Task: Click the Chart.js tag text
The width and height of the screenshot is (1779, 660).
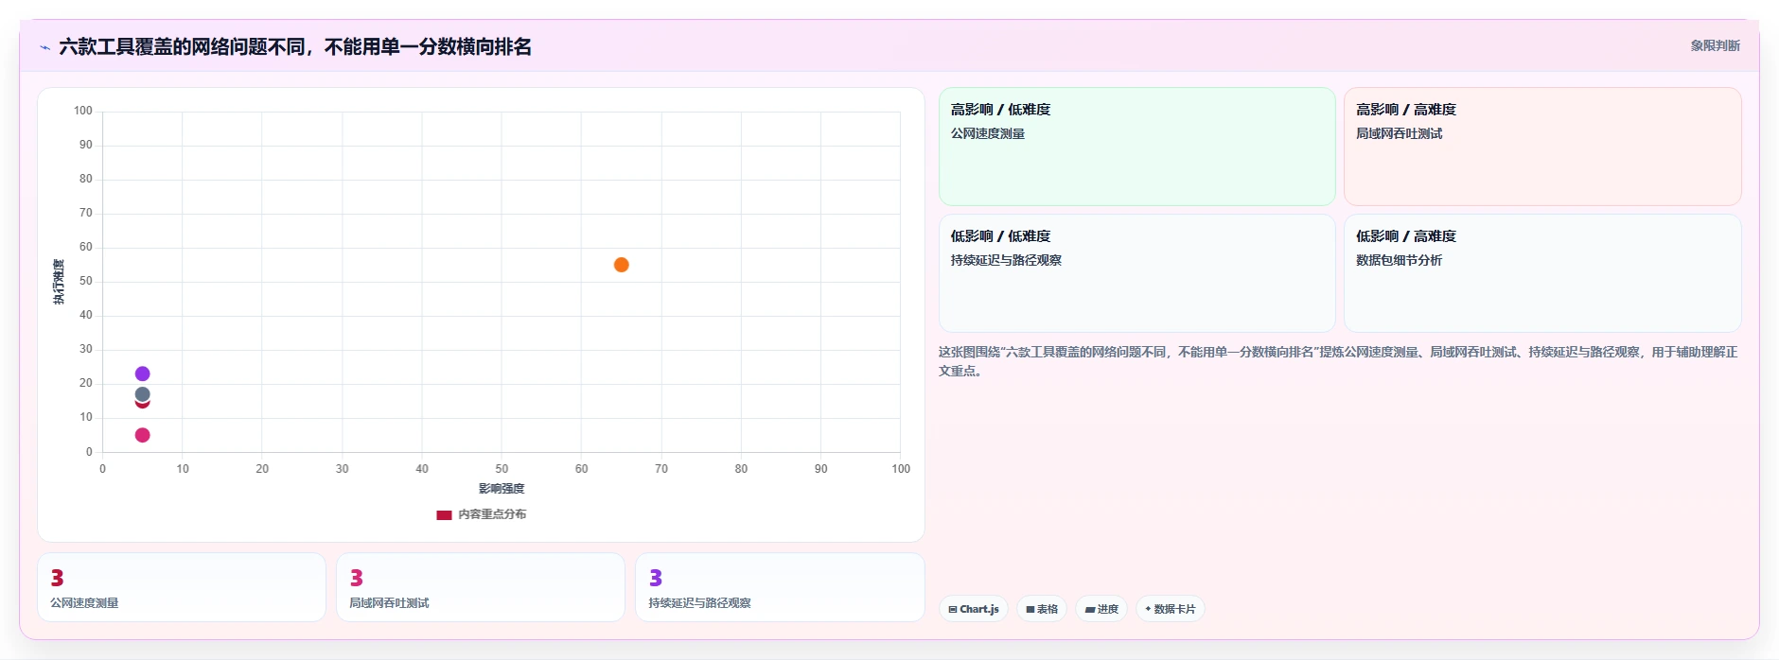Action: point(979,610)
